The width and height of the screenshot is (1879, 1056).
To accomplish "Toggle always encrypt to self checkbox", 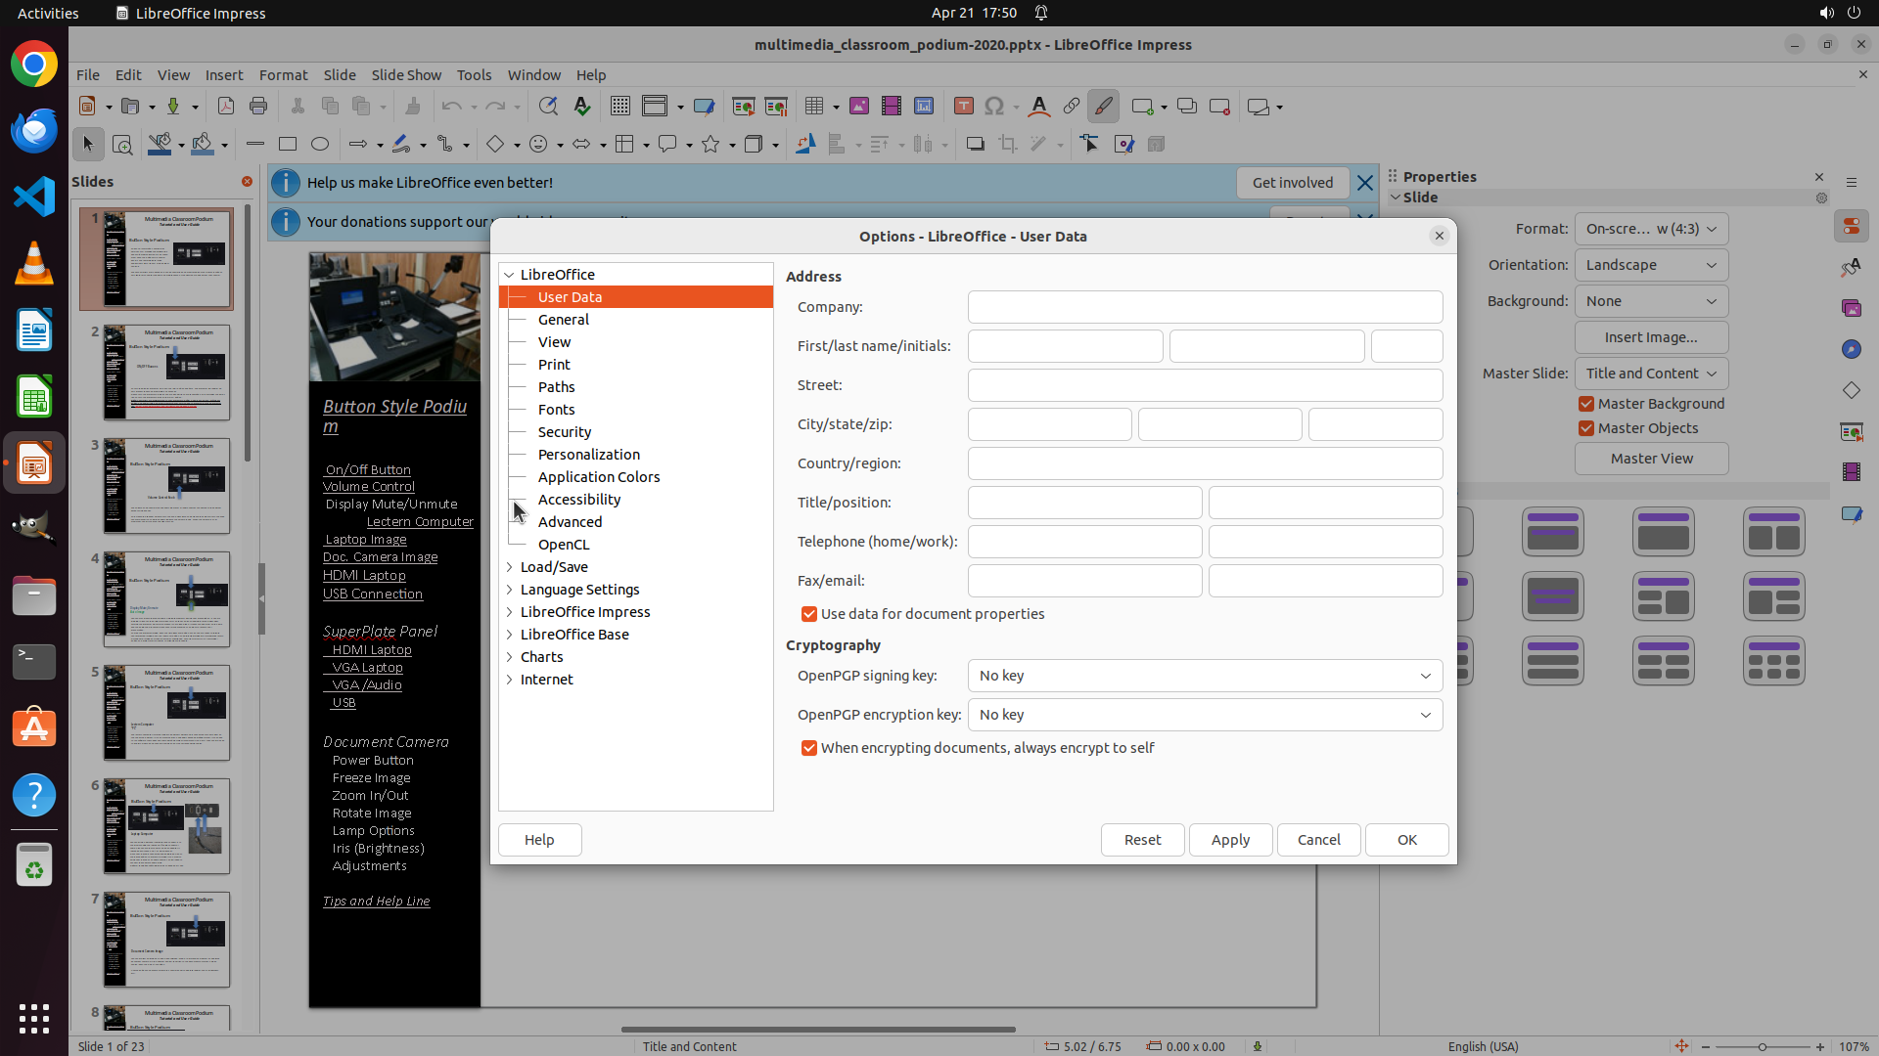I will coord(809,748).
